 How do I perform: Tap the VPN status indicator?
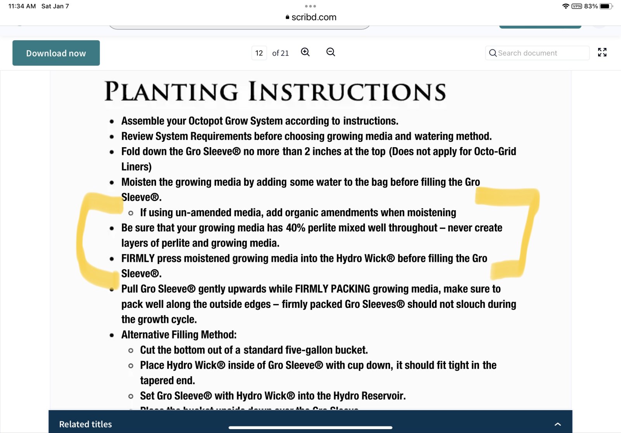577,6
